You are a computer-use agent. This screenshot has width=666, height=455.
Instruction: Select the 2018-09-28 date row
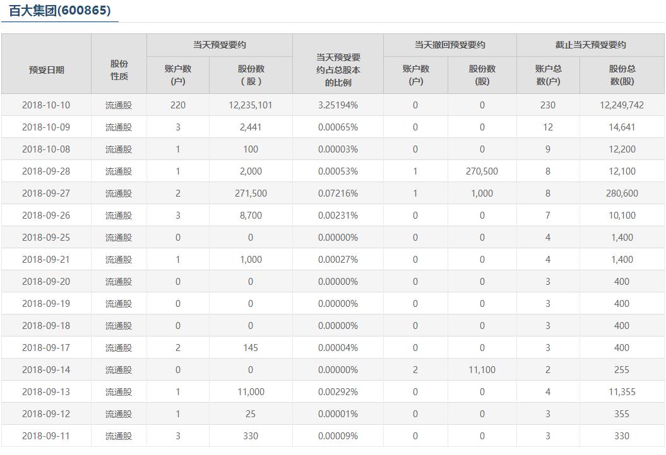[333, 171]
